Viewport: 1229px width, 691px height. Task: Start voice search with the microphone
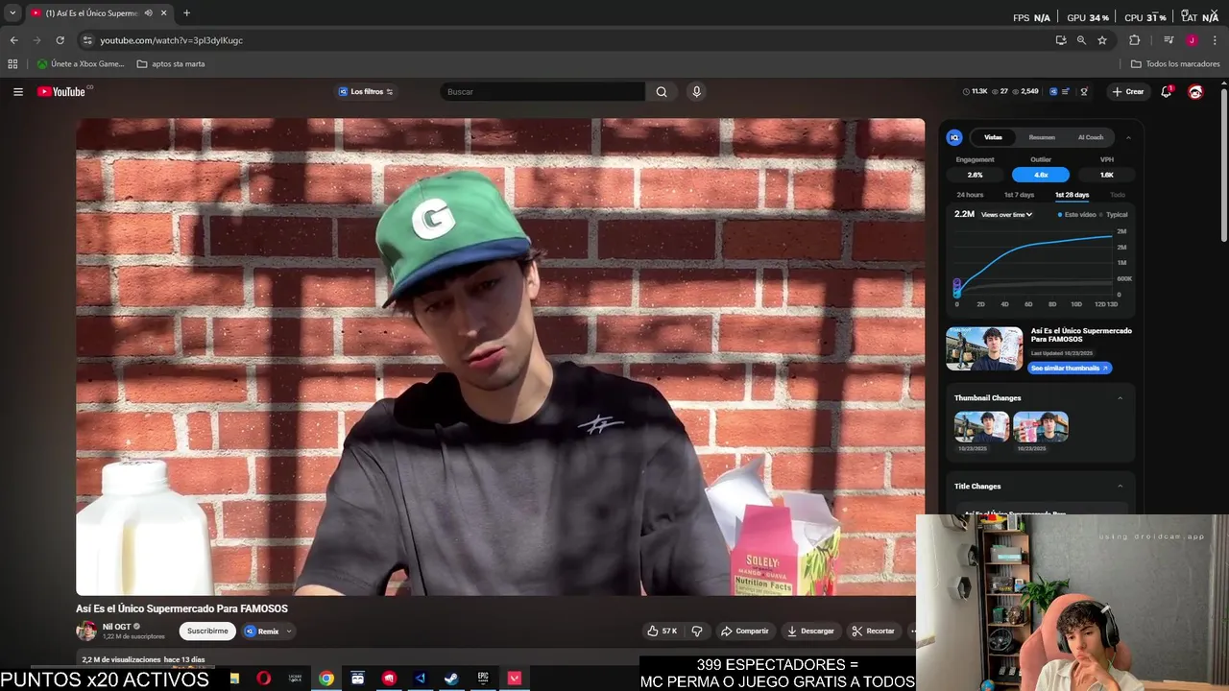click(697, 92)
